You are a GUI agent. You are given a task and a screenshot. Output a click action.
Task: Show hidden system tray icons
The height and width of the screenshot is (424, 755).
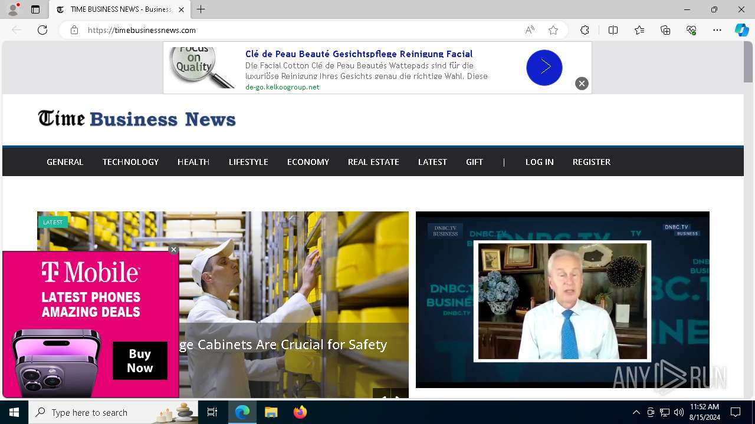(636, 412)
